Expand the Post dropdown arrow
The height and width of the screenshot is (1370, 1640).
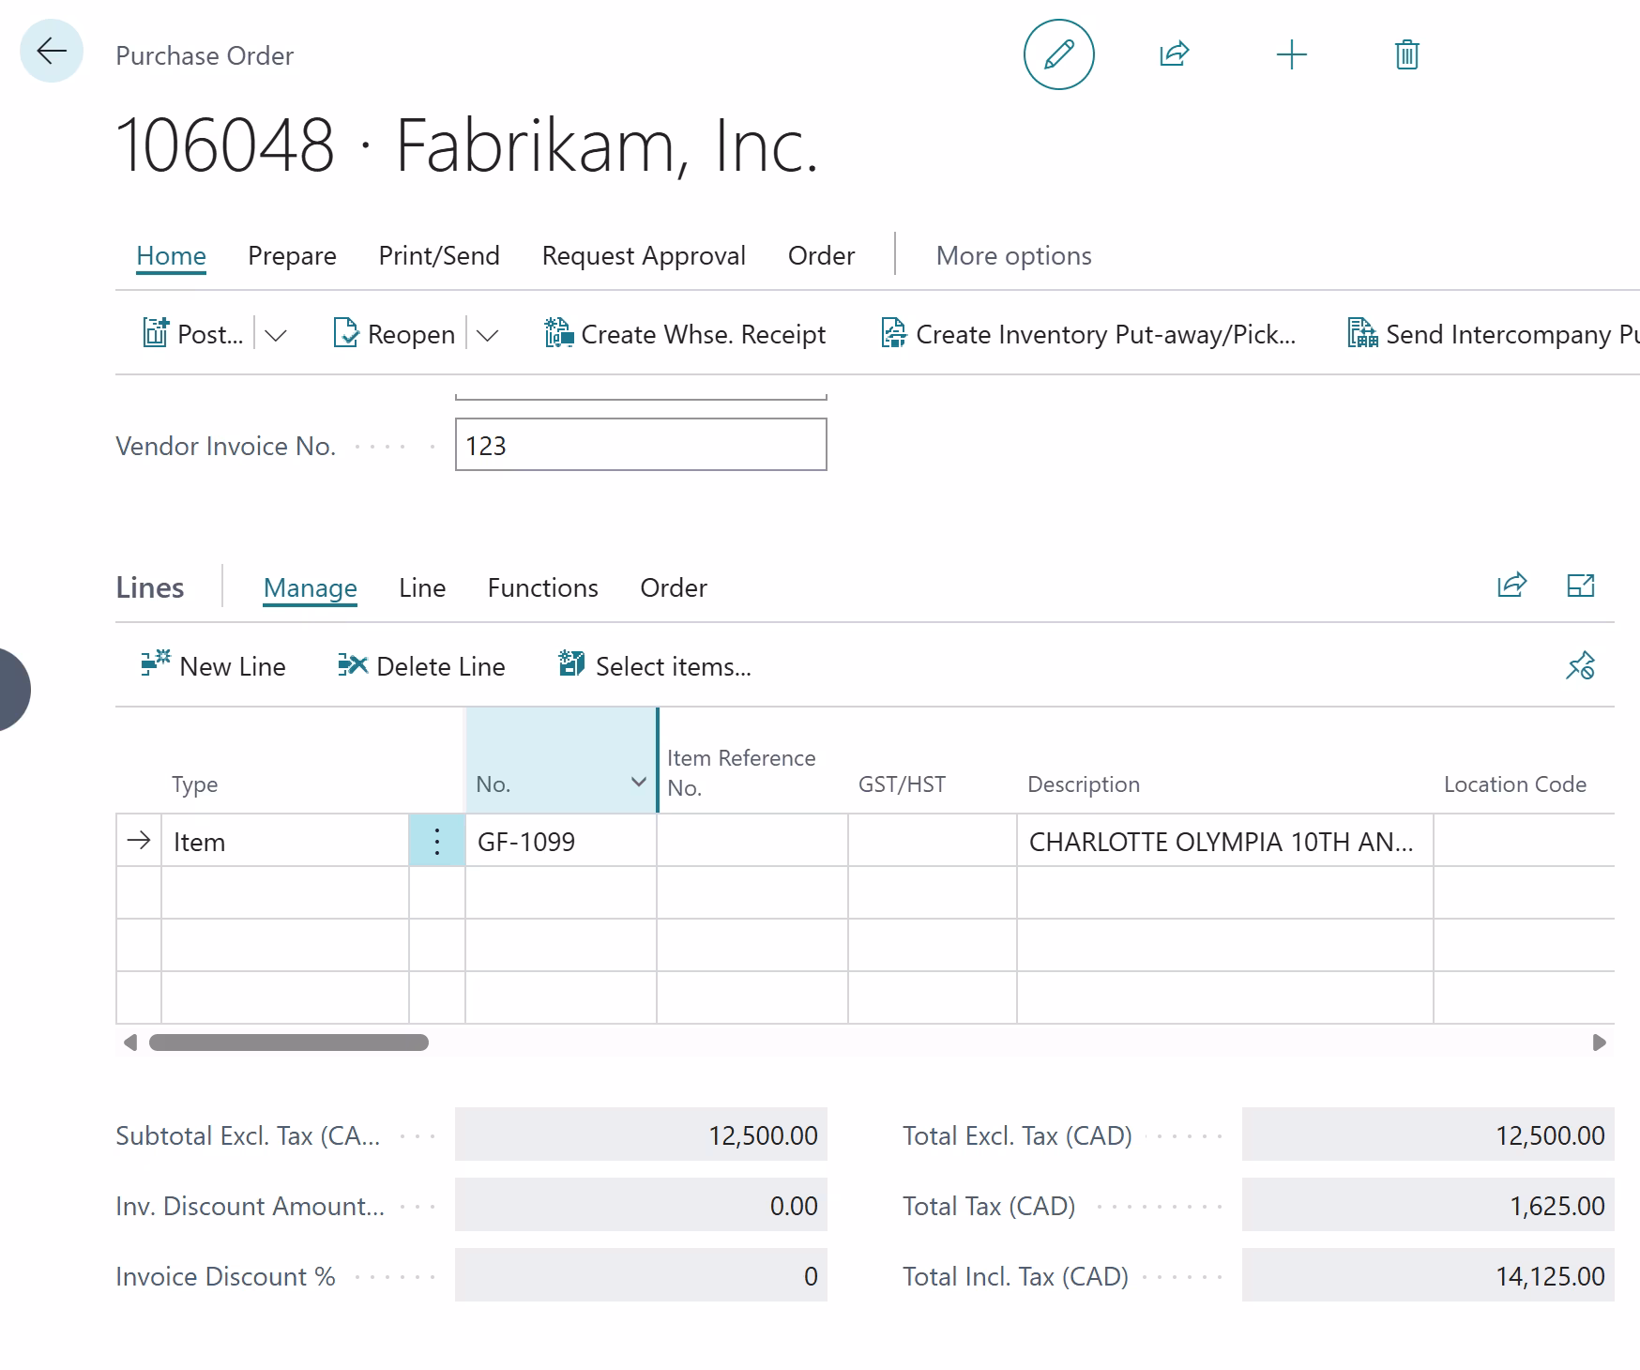click(276, 335)
